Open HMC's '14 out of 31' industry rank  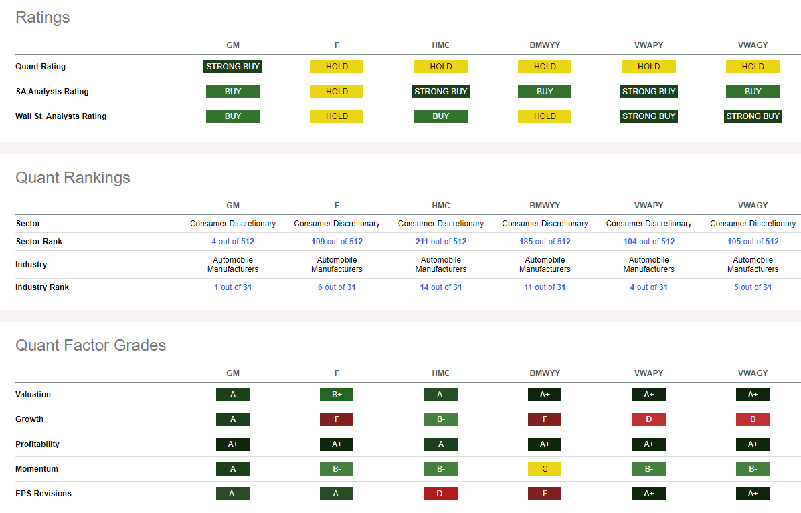coord(441,287)
